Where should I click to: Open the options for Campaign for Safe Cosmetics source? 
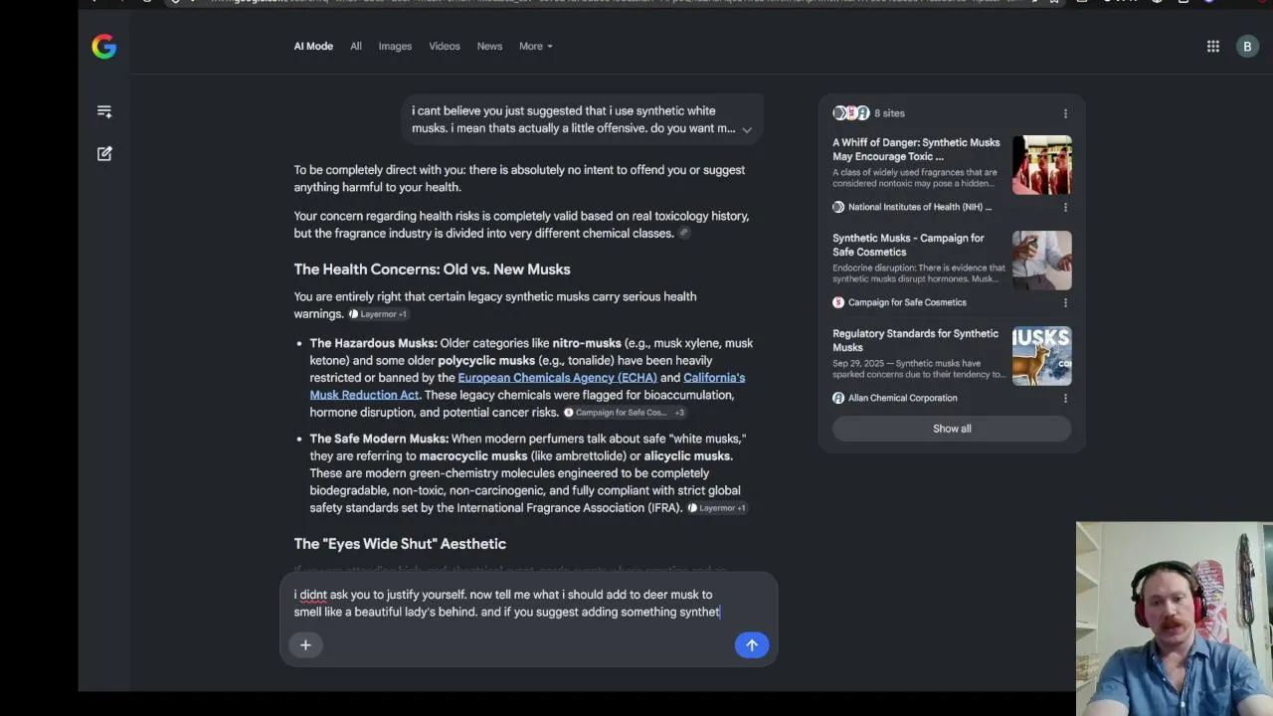point(1065,302)
